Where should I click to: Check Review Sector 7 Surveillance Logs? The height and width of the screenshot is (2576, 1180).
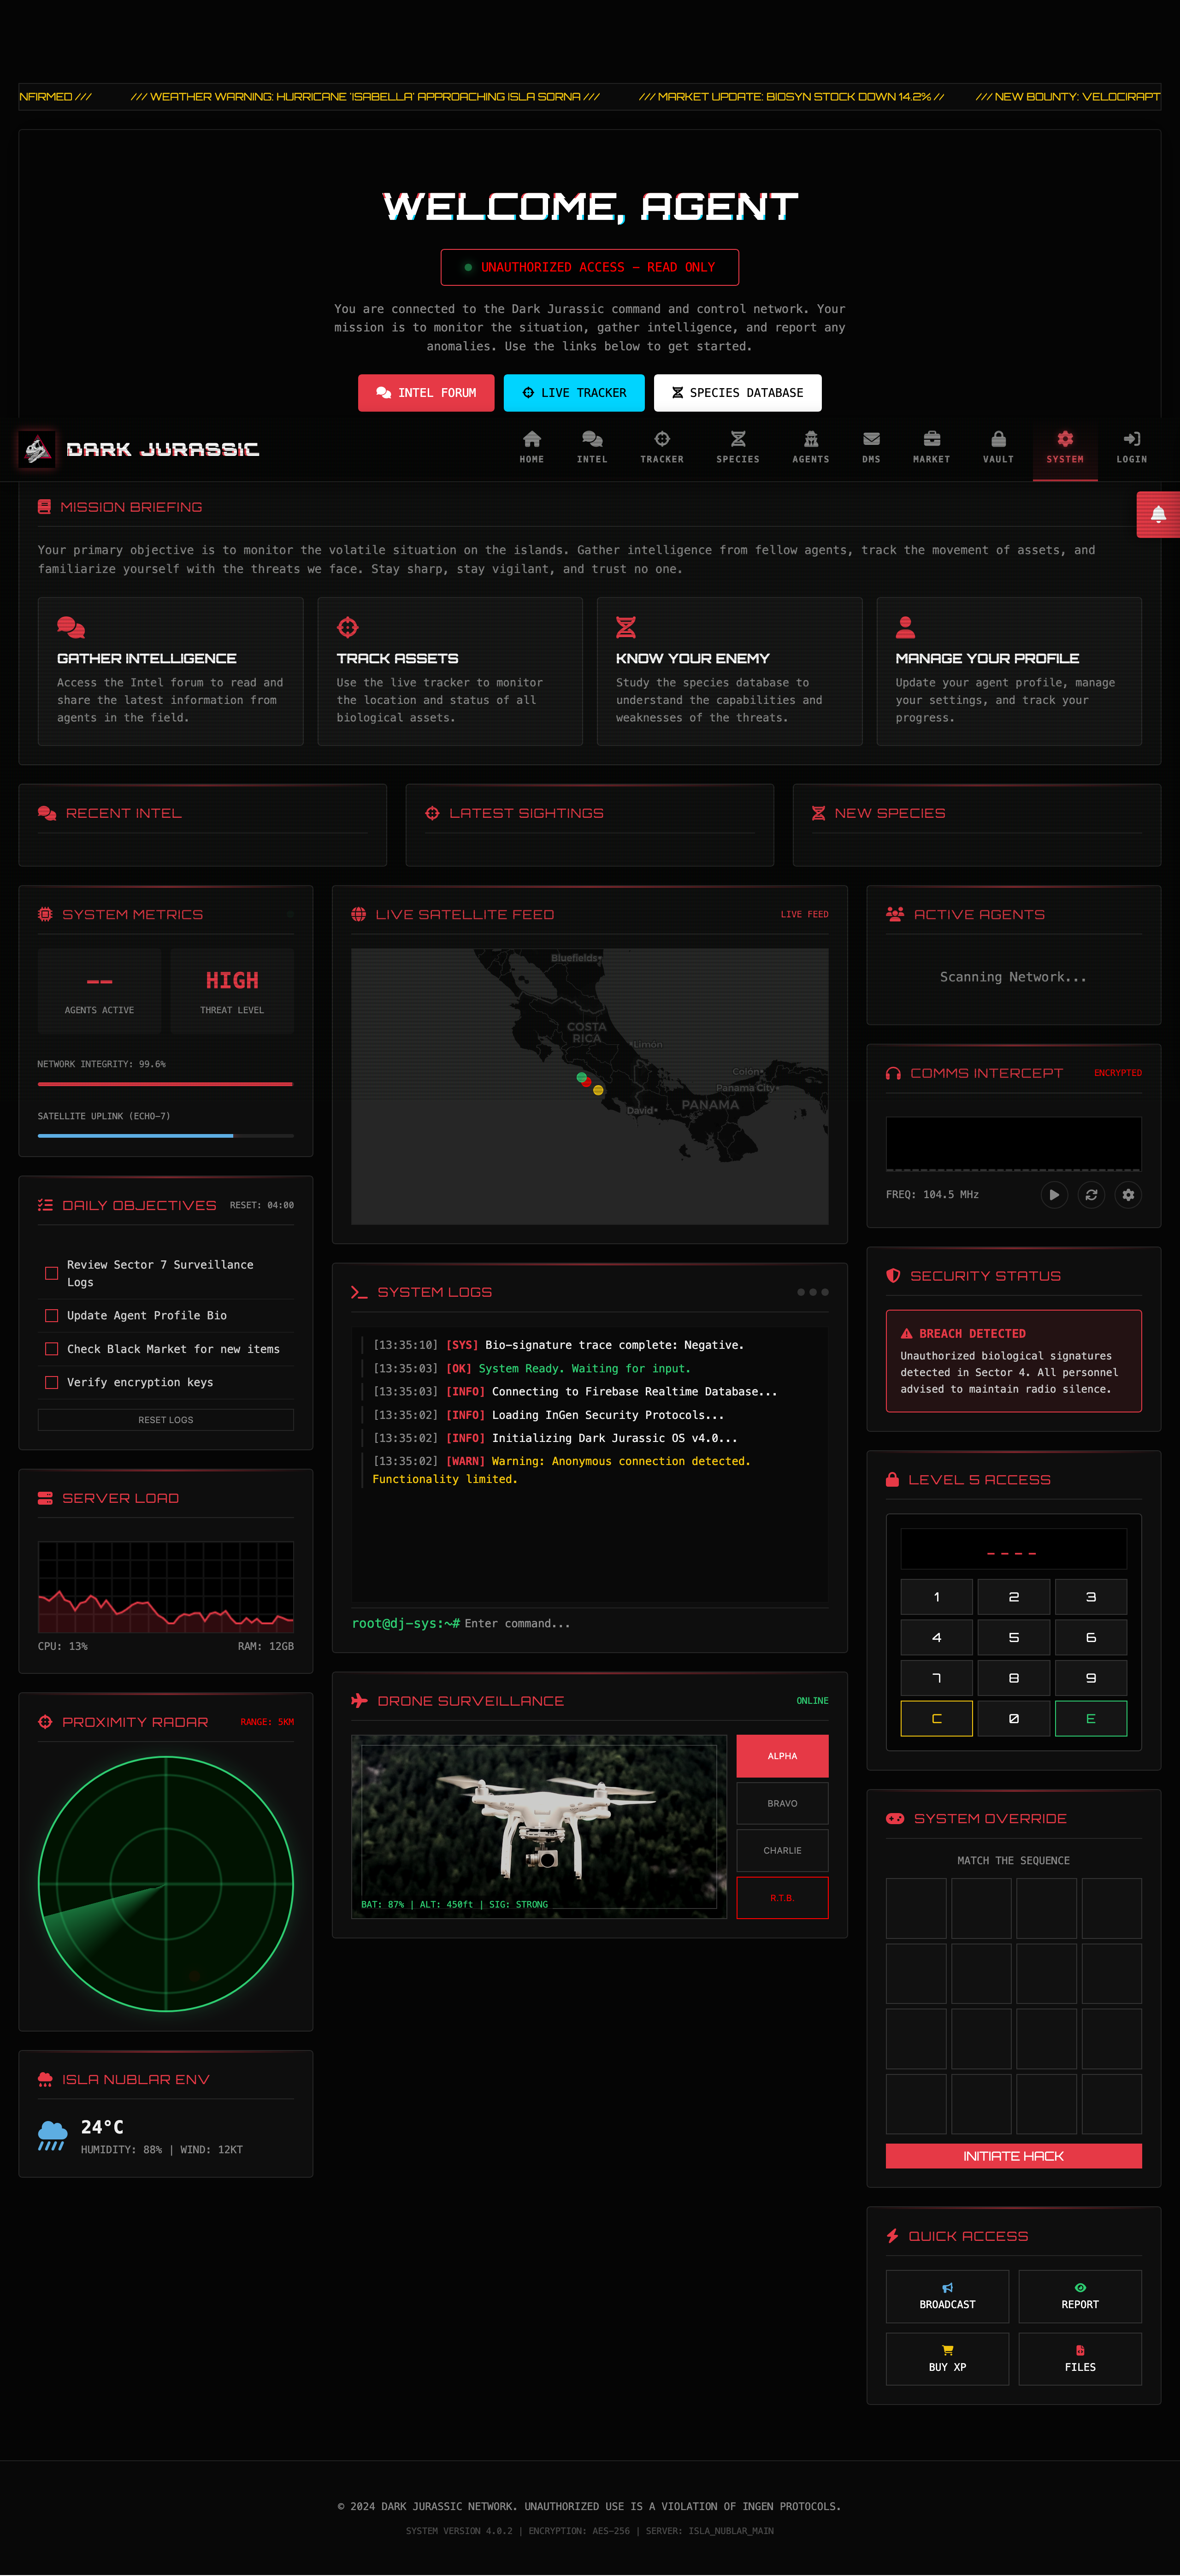[x=51, y=1273]
